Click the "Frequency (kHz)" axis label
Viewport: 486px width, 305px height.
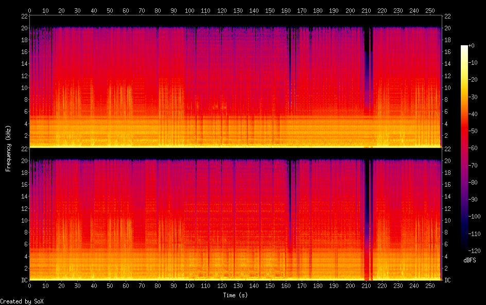[8, 148]
